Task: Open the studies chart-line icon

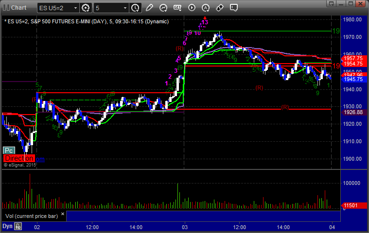Action: [163, 8]
